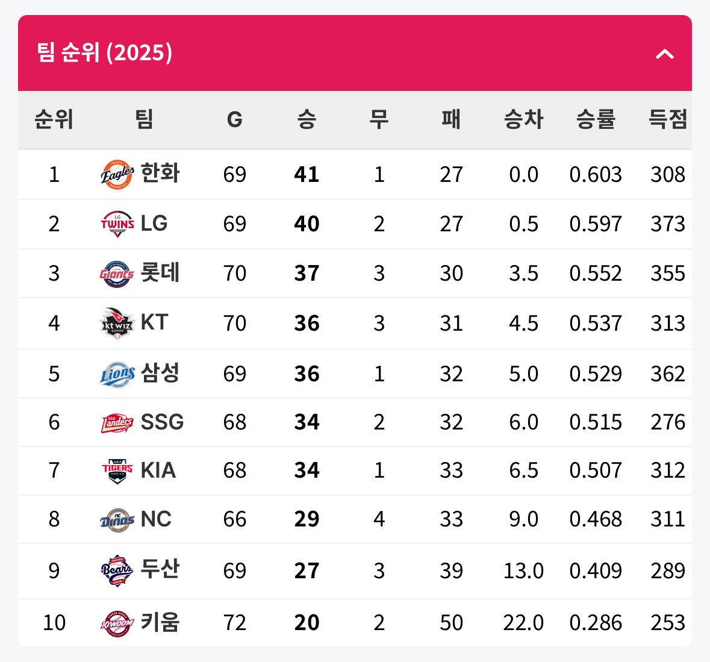This screenshot has height=662, width=710.
Task: Click the Hanwha Eagles team logo
Action: click(x=117, y=175)
